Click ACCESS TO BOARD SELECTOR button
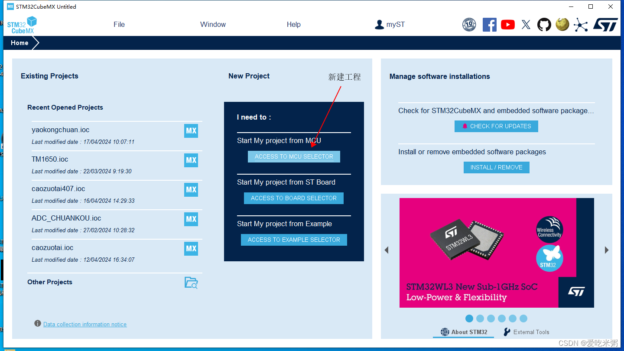The height and width of the screenshot is (351, 624). (x=294, y=198)
